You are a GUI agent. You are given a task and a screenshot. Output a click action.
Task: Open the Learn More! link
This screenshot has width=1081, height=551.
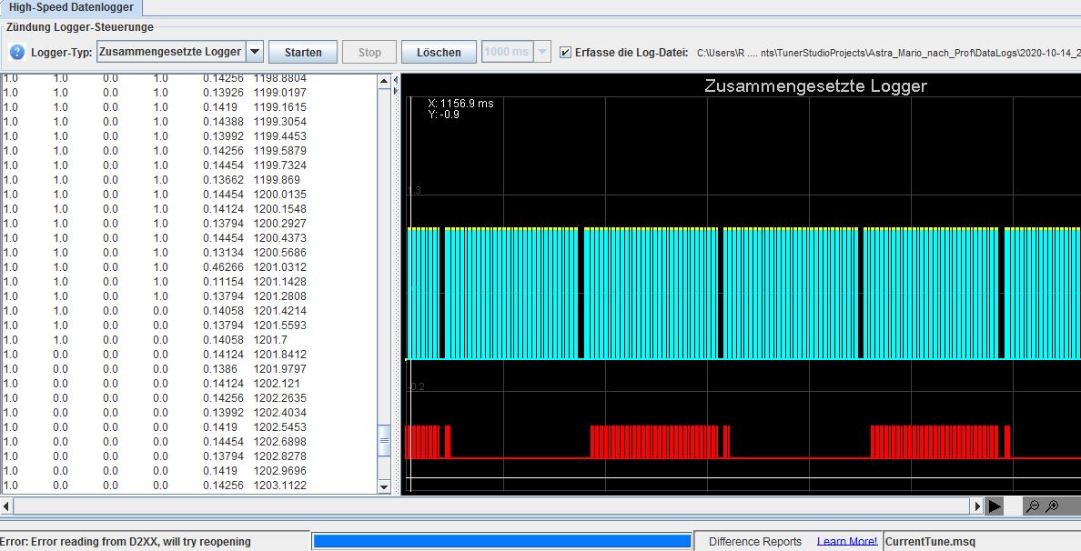[847, 541]
